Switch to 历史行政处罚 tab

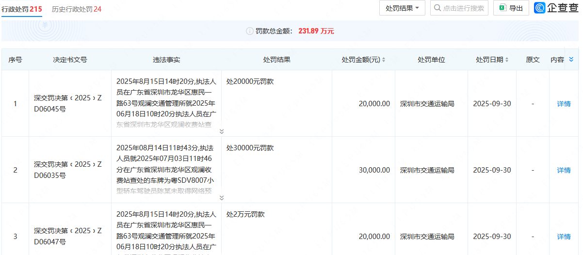tap(77, 9)
